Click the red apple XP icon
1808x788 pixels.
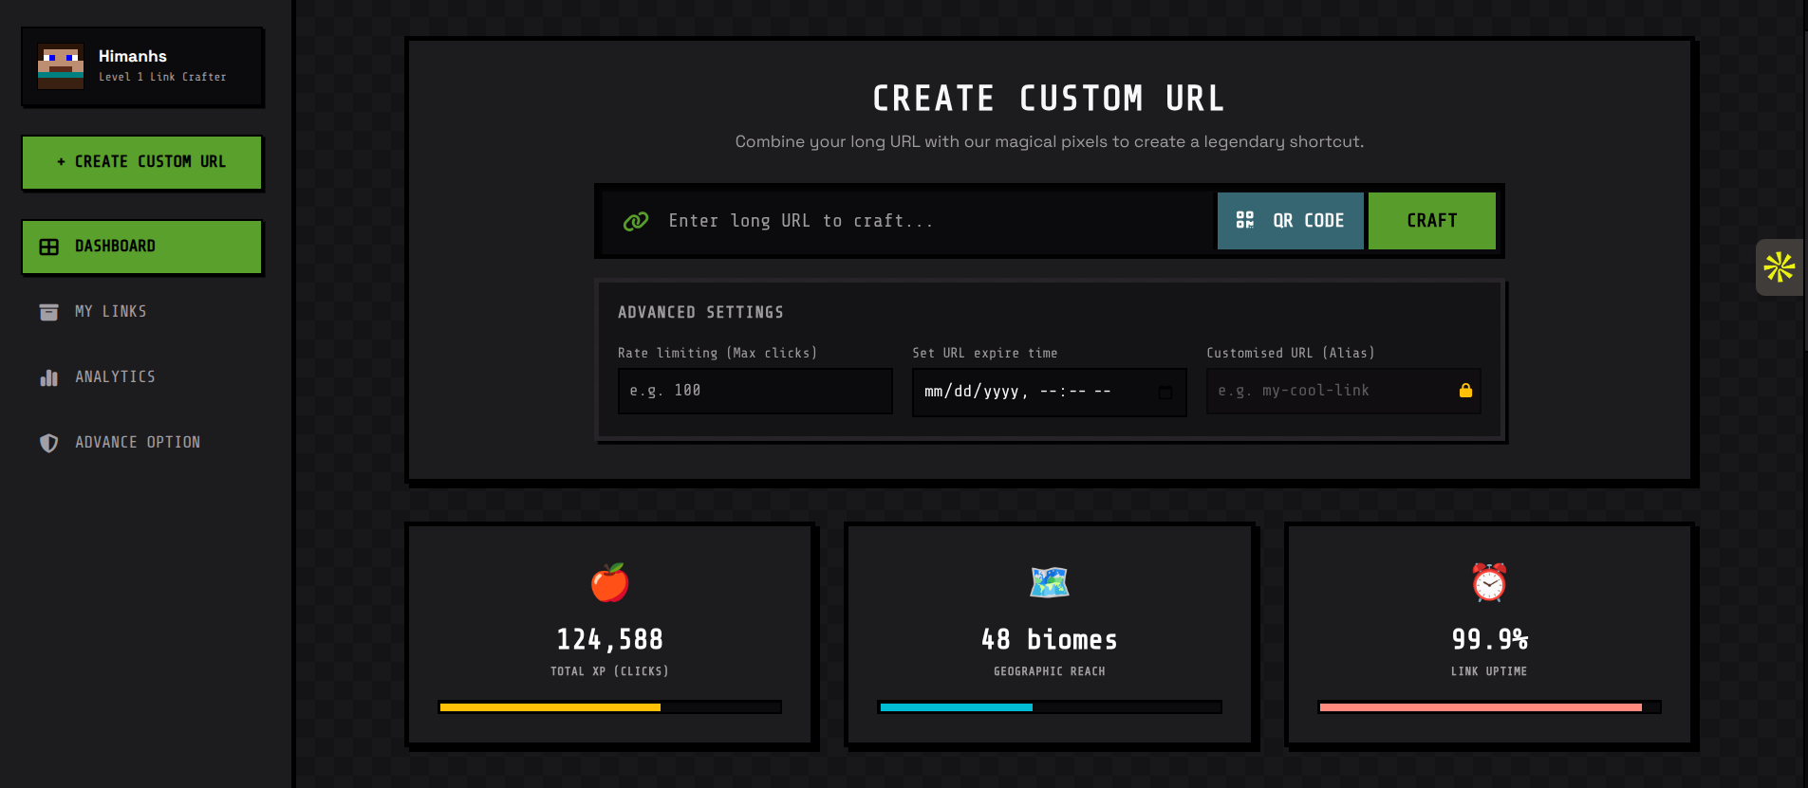[609, 582]
